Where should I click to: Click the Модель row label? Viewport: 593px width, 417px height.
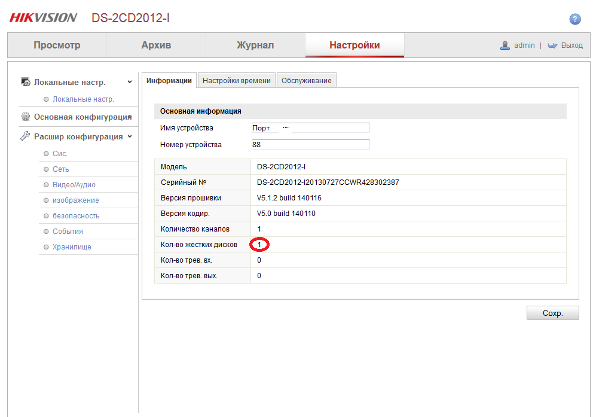pos(173,167)
